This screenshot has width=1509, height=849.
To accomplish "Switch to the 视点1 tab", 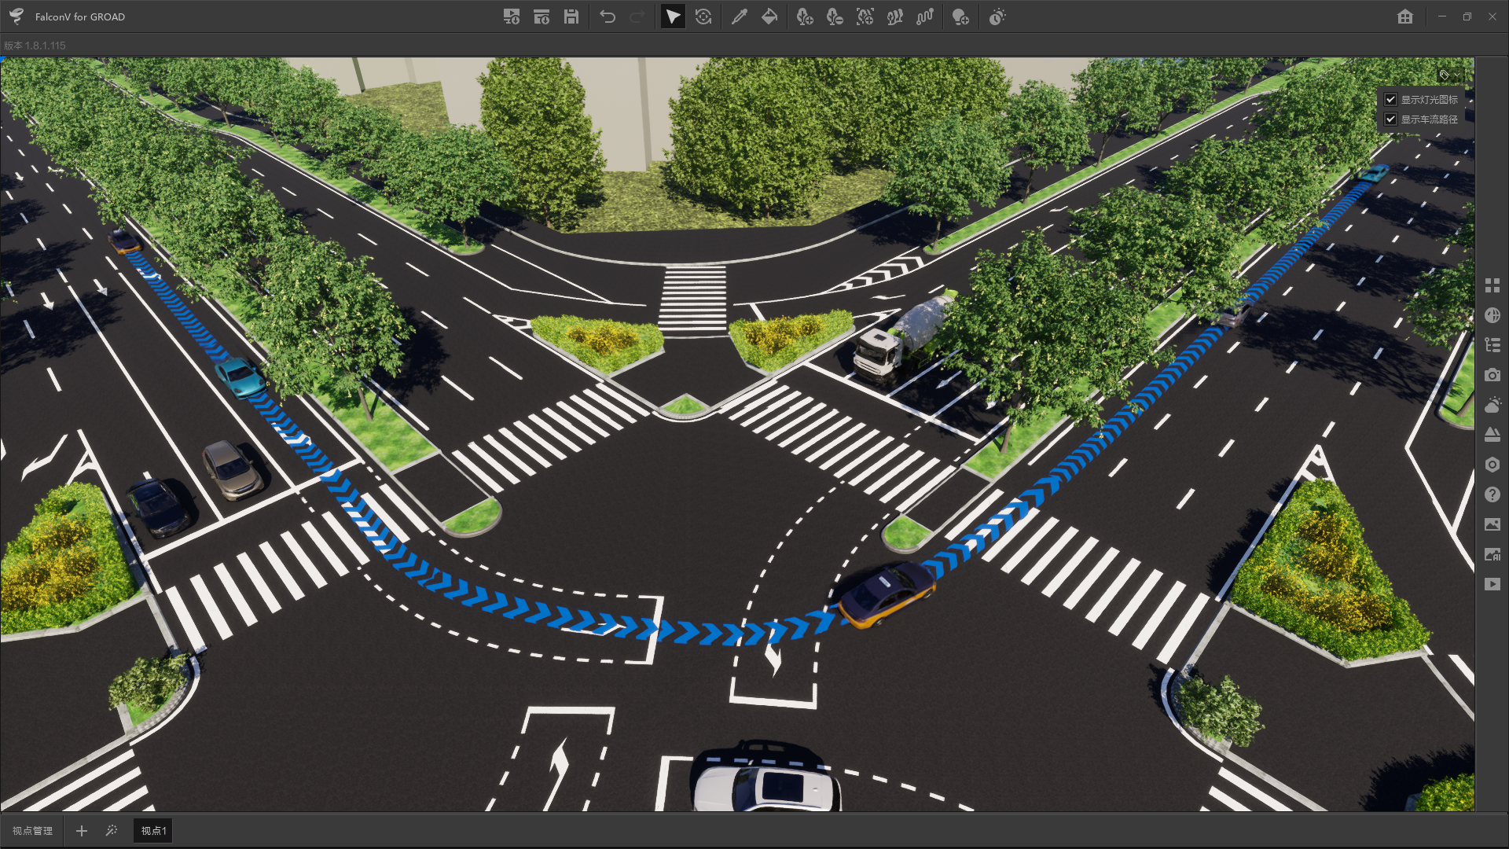I will 152,830.
